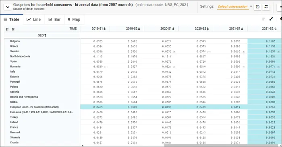Click Sweden 2021-S1 estimated flag (e)
This screenshot has width=282, height=147.
(243, 52)
